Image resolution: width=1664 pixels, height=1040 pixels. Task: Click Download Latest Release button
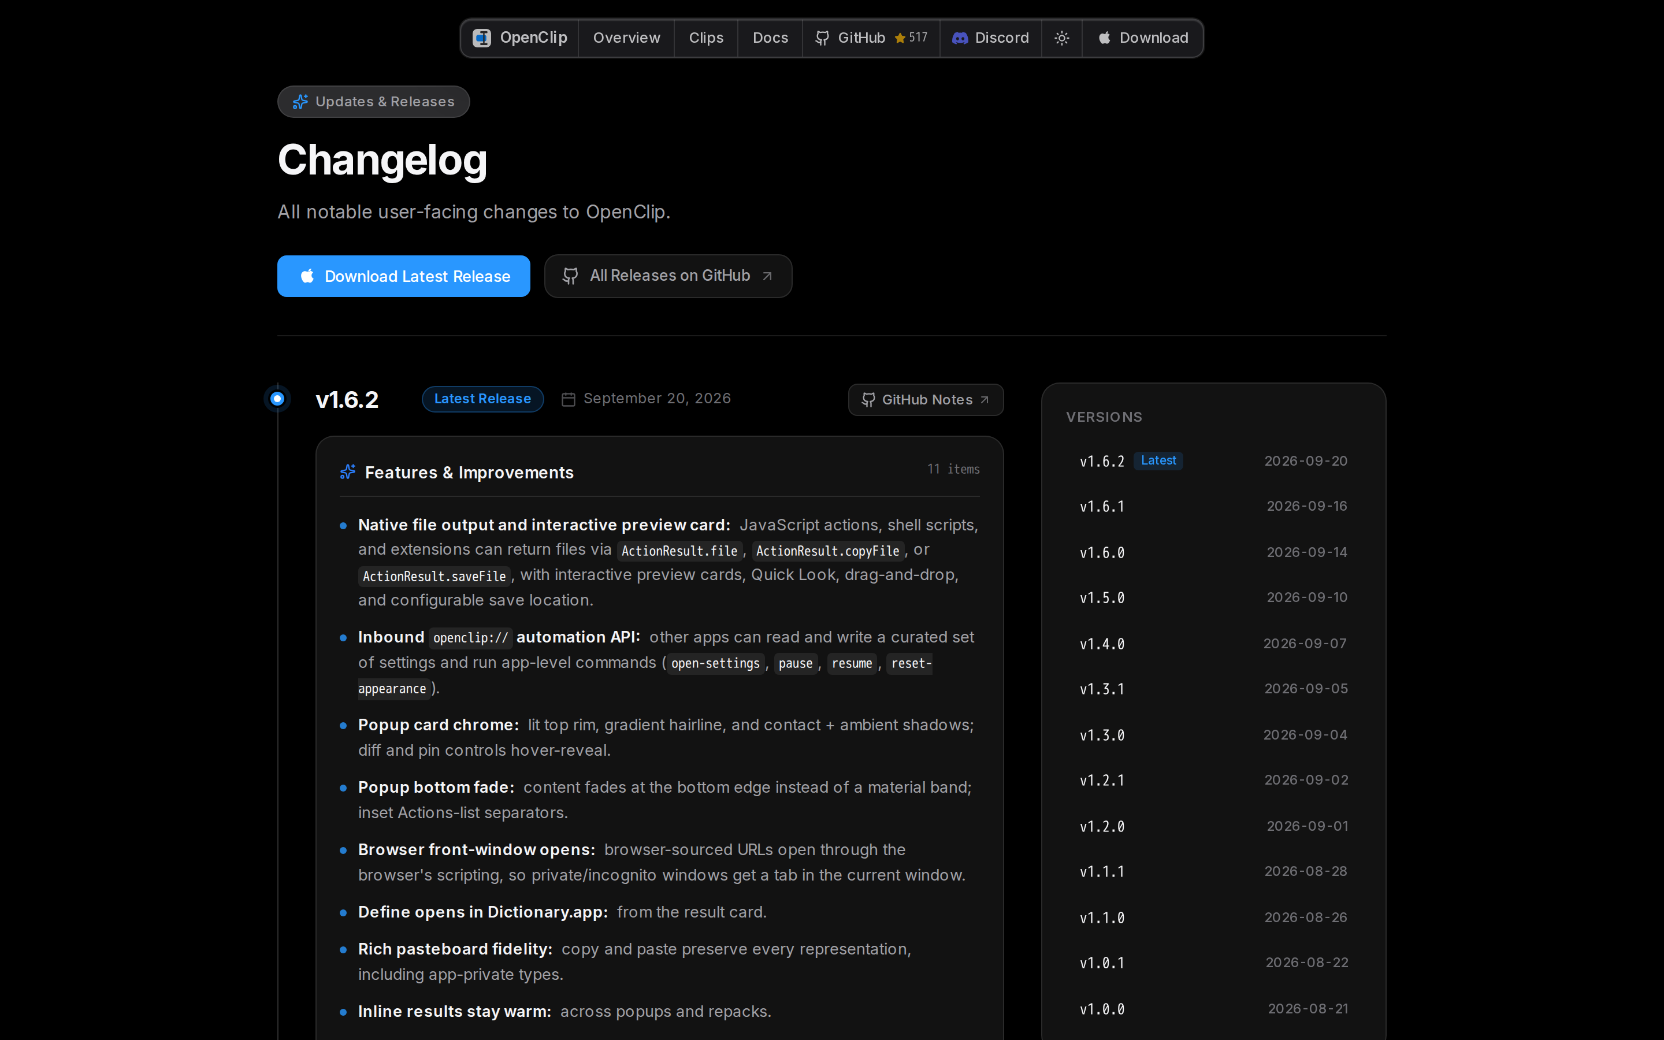(x=404, y=276)
